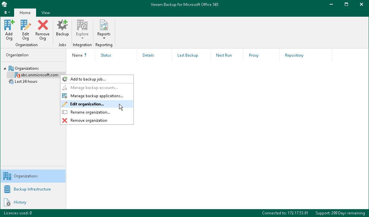Click the rename text-box icon in context menu
The height and width of the screenshot is (217, 369).
pyautogui.click(x=65, y=112)
